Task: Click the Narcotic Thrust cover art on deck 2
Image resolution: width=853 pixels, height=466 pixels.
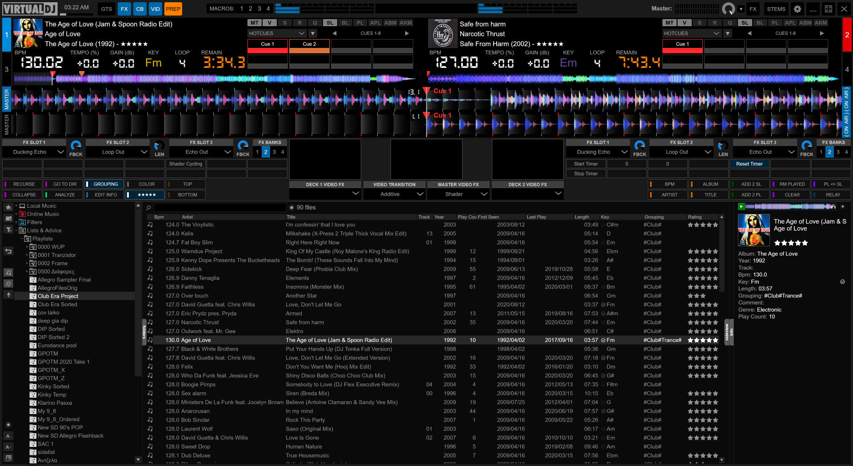Action: coord(443,33)
